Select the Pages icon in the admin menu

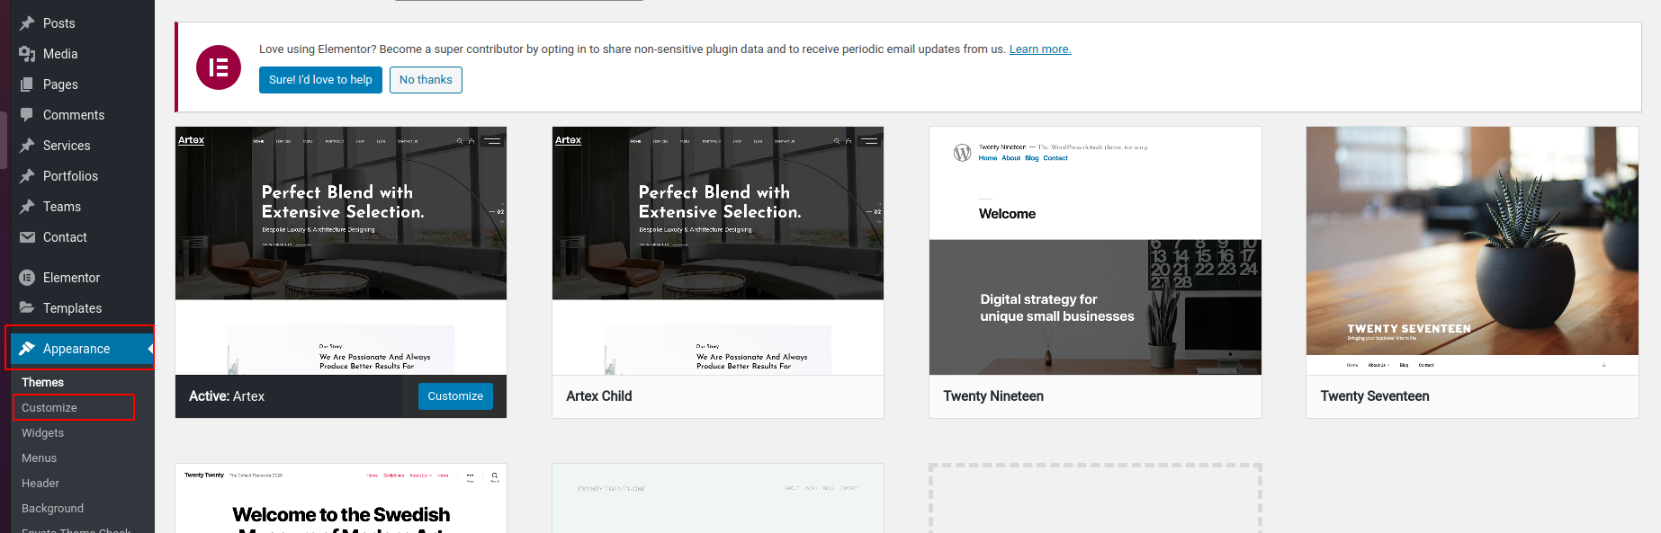tap(27, 84)
